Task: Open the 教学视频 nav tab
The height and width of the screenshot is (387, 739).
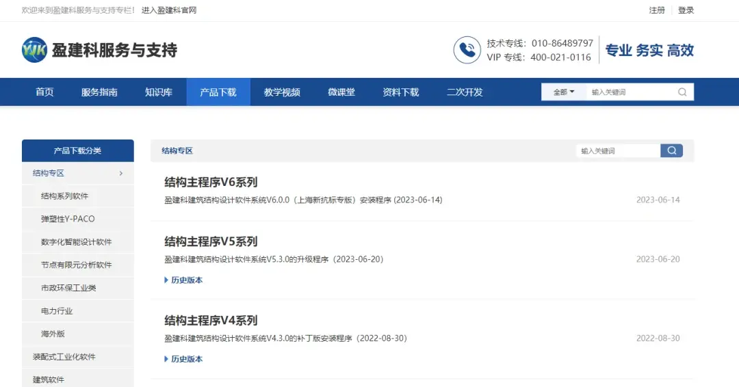Action: pos(283,92)
